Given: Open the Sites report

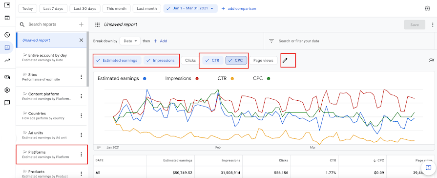Looking at the screenshot, I should pos(52,77).
